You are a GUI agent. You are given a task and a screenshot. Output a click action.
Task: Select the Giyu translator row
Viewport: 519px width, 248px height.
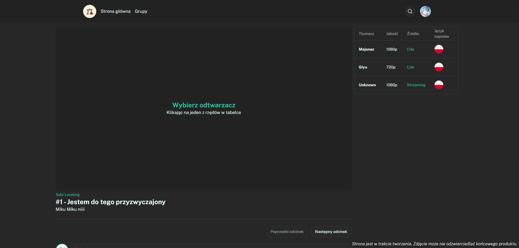click(363, 67)
